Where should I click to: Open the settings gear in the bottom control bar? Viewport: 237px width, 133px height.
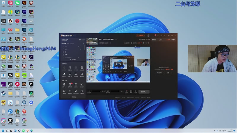(135, 91)
